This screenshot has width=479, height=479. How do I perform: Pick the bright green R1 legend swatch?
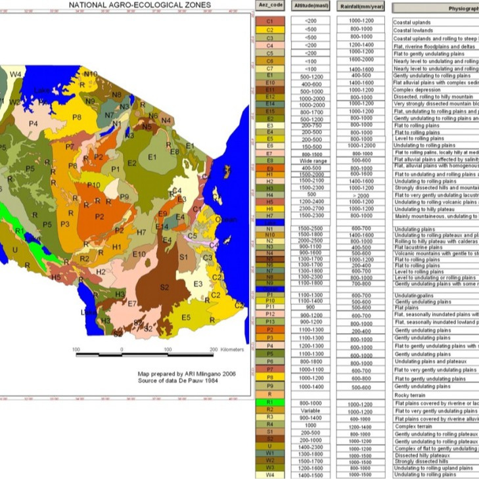270,403
